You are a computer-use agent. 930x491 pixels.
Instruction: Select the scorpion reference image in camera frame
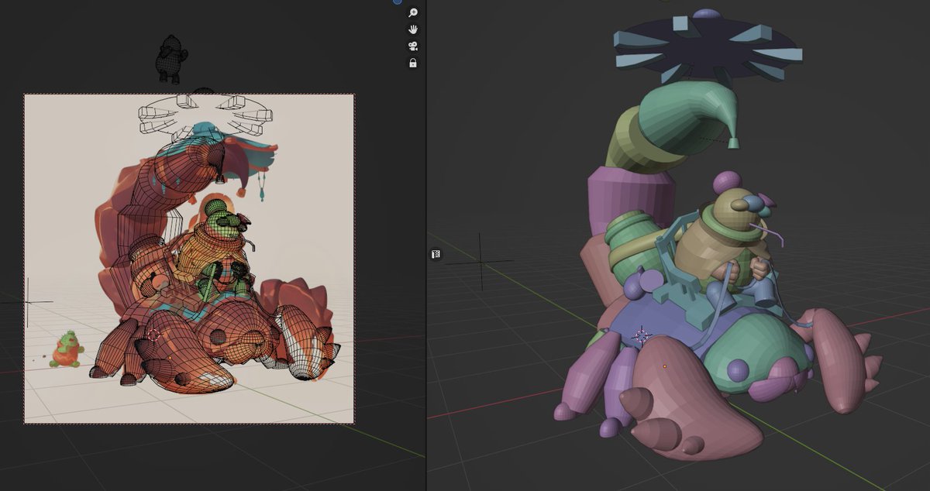[x=190, y=259]
